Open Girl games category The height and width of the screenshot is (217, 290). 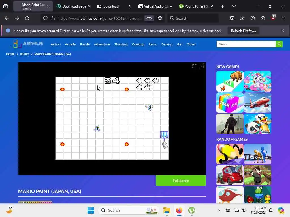179,44
